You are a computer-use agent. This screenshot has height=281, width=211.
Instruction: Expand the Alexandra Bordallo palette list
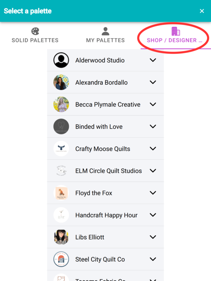153,82
